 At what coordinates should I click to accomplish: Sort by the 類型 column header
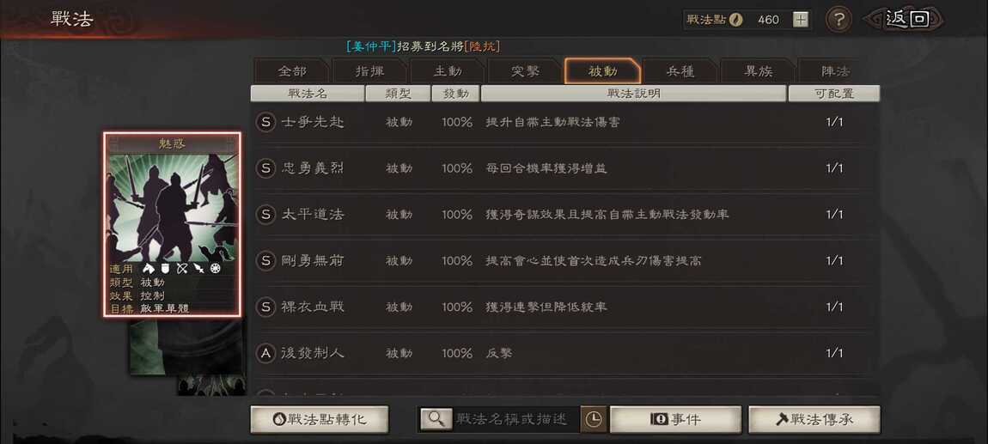398,94
